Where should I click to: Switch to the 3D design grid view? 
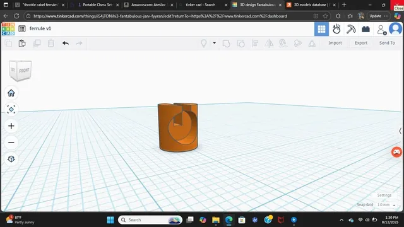(x=321, y=29)
